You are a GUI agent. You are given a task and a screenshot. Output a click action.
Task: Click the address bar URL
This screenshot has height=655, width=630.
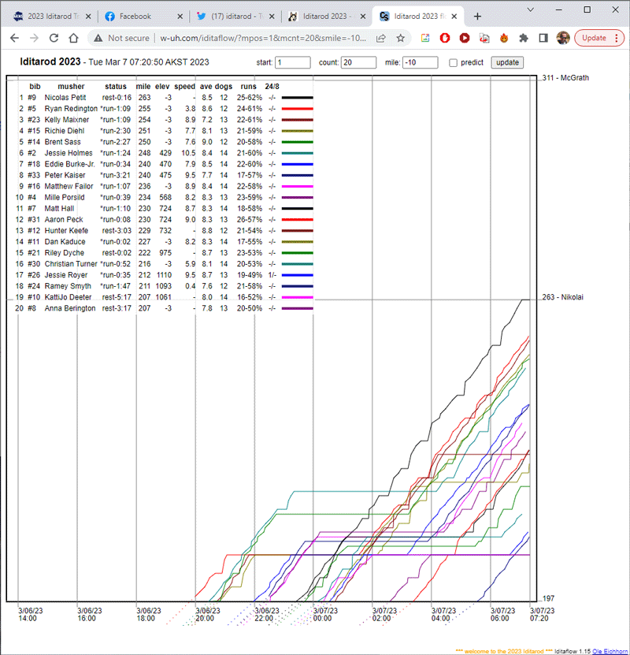tap(263, 38)
